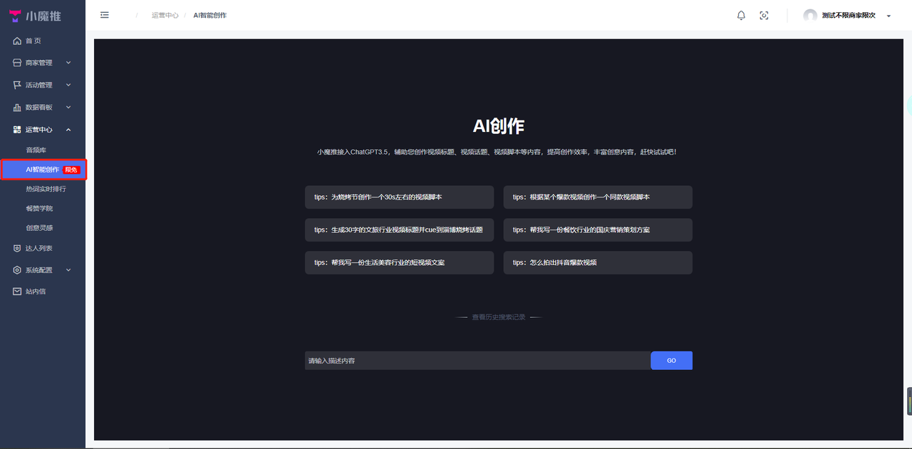Click the 达人列表 icon in sidebar
The width and height of the screenshot is (912, 449).
[16, 247]
